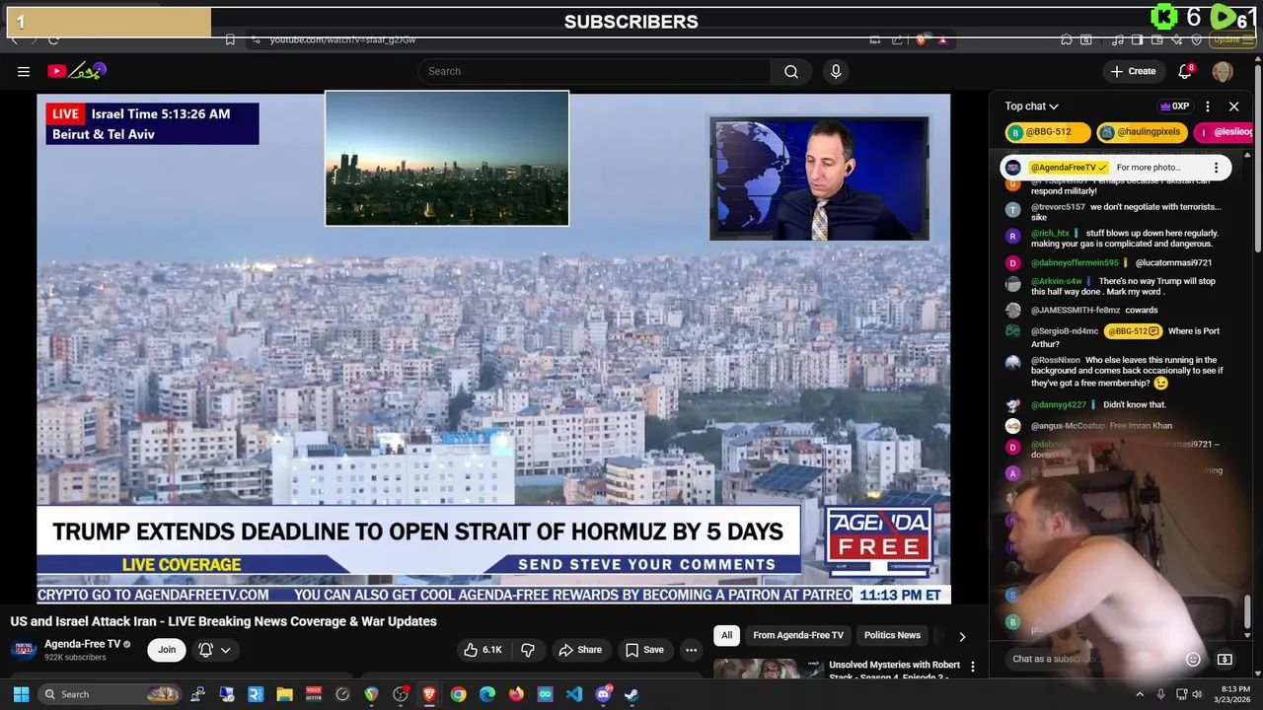Select the From Agenda-Free TV chip
The width and height of the screenshot is (1263, 710).
(x=798, y=635)
